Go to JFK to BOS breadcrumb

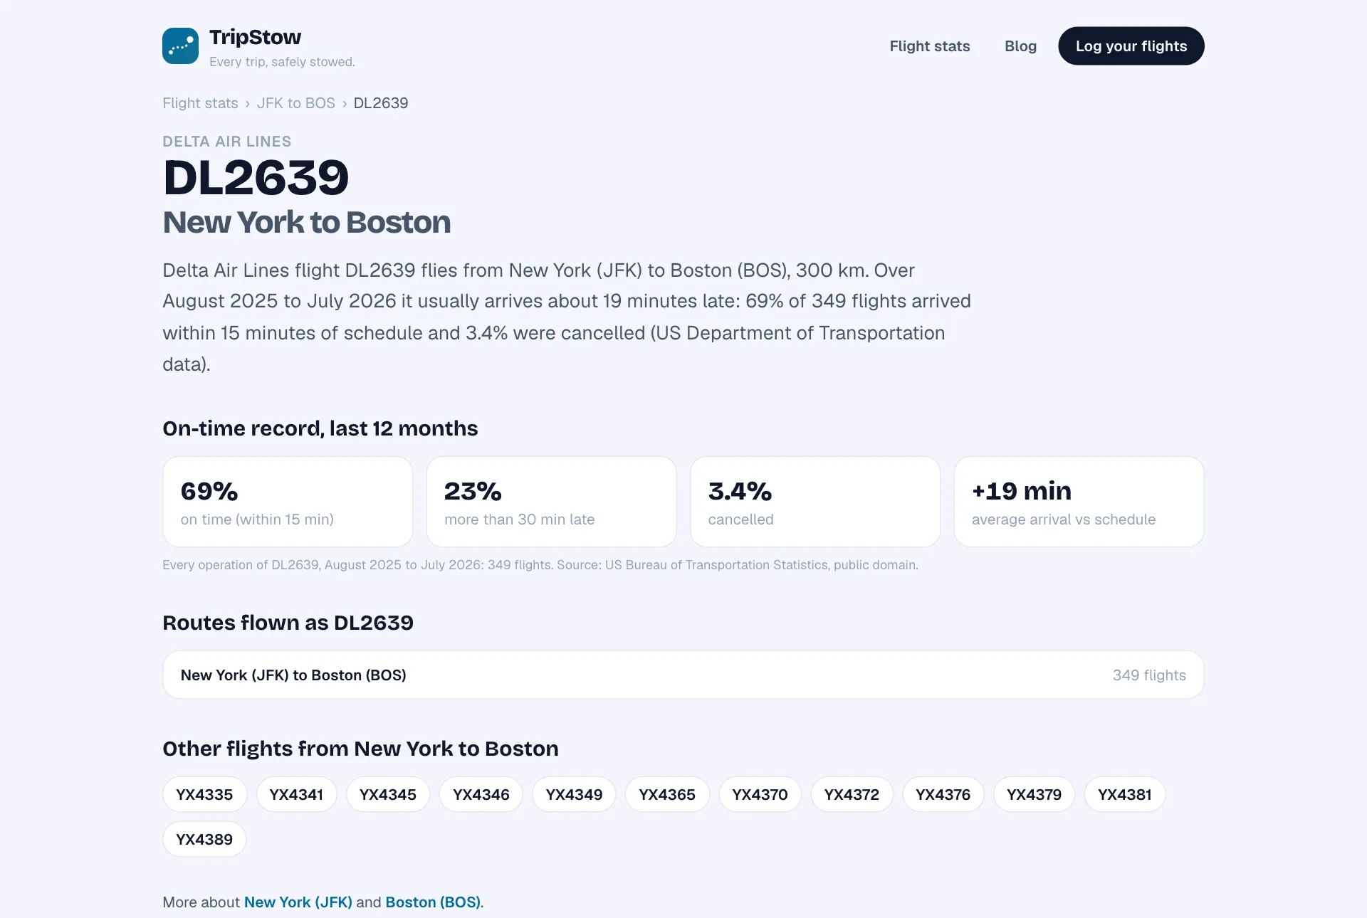(295, 103)
